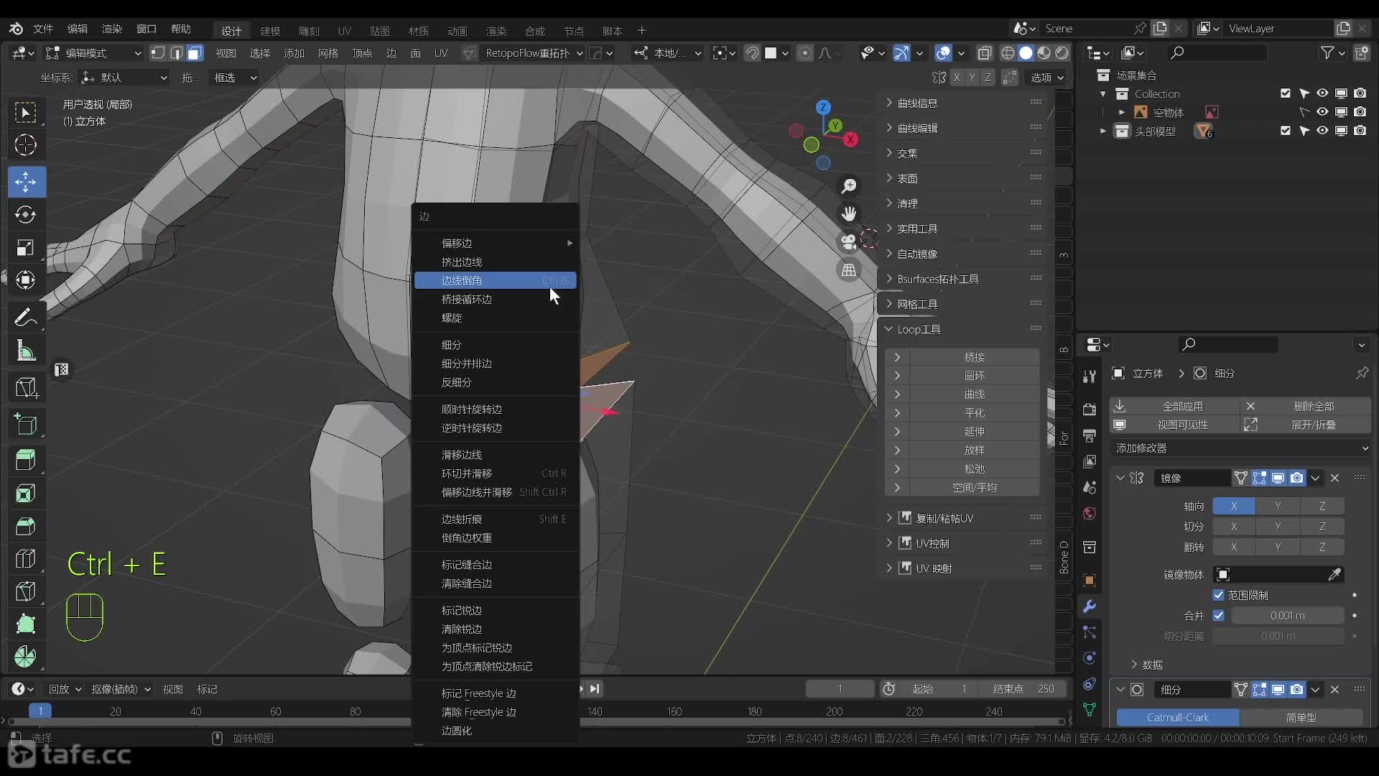1379x776 pixels.
Task: Click the 松弛 LoopTools button
Action: tap(974, 468)
